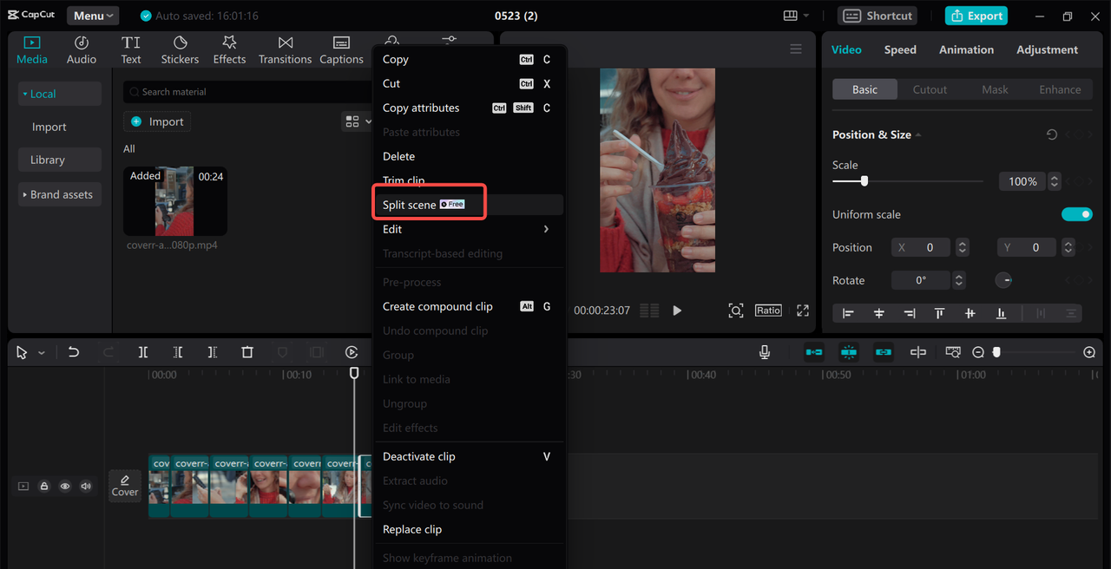This screenshot has height=569, width=1111.
Task: Click align left icon in Position & Size
Action: click(x=848, y=313)
